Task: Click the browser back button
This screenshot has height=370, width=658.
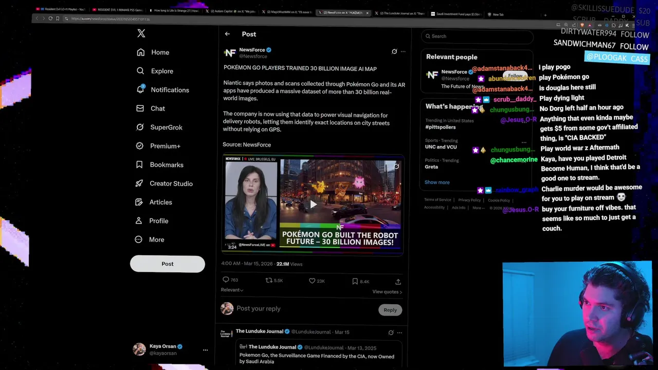Action: (36, 18)
